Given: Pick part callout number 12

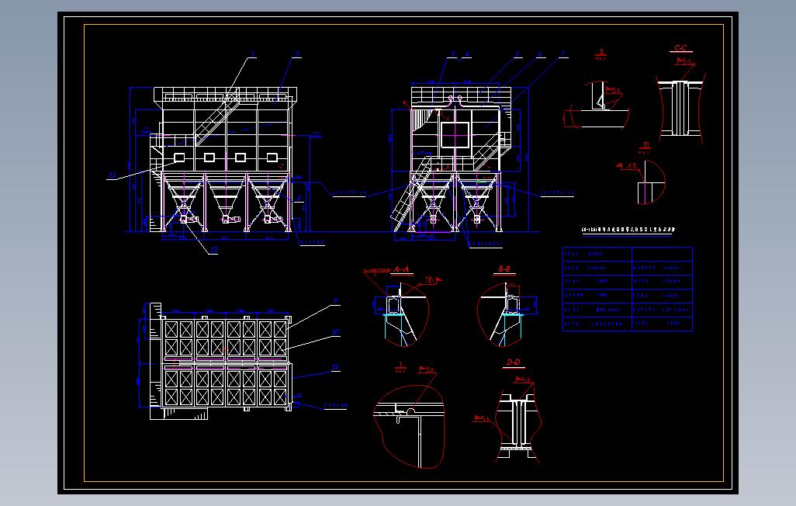Looking at the screenshot, I should [x=112, y=175].
